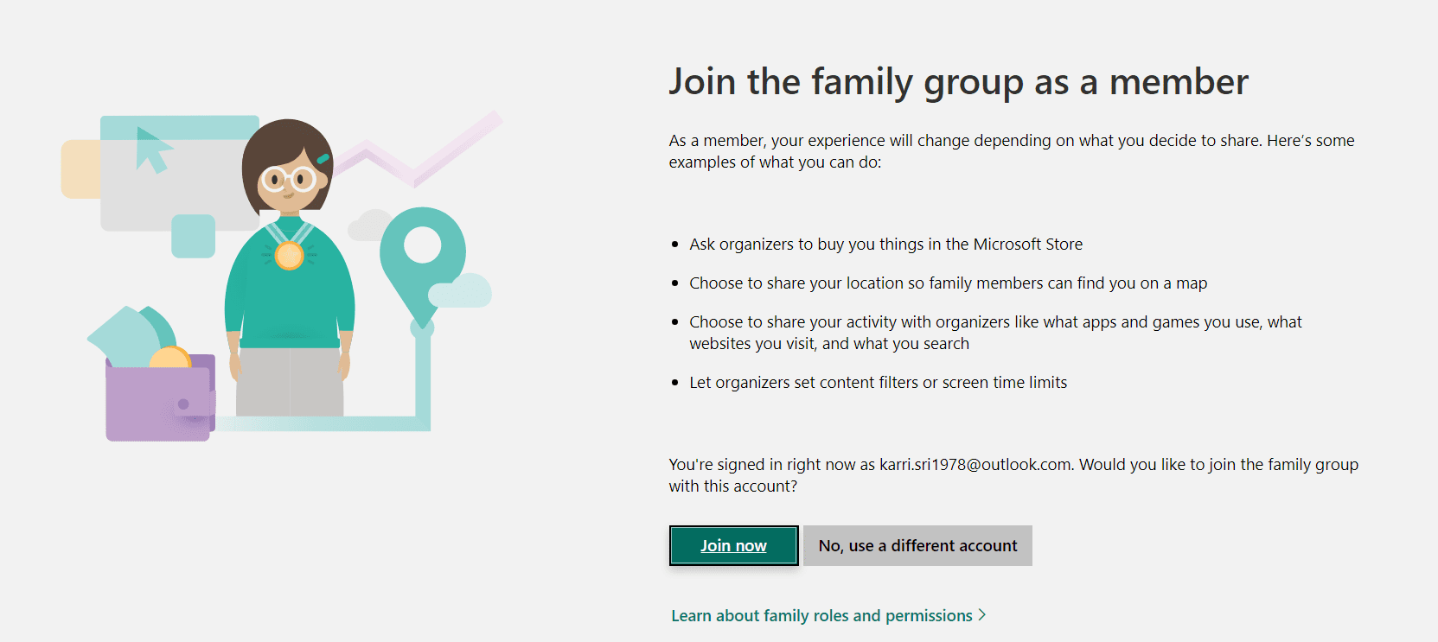The height and width of the screenshot is (642, 1438).
Task: Click the teal mouse cursor arrow graphic
Action: (x=152, y=149)
